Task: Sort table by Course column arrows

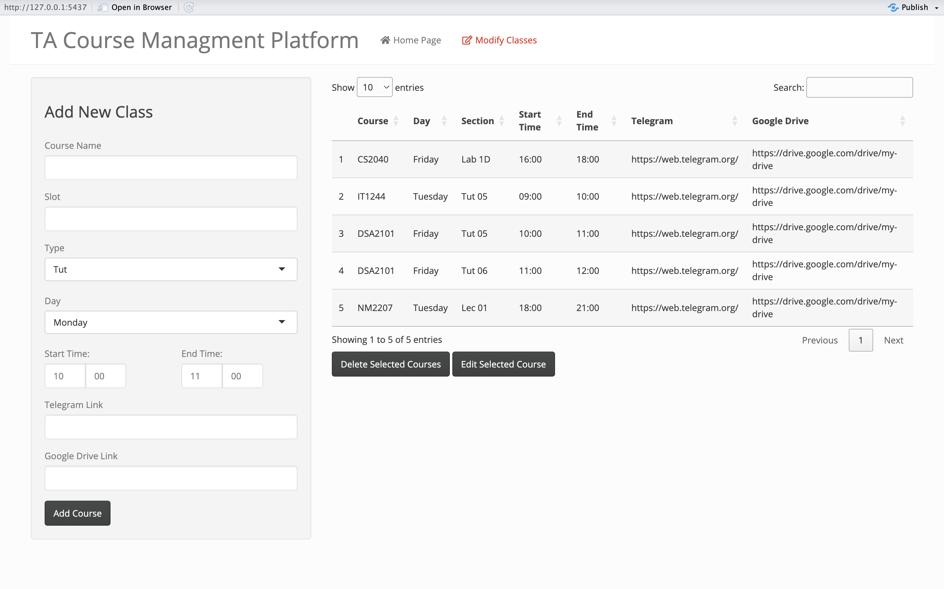Action: (396, 121)
